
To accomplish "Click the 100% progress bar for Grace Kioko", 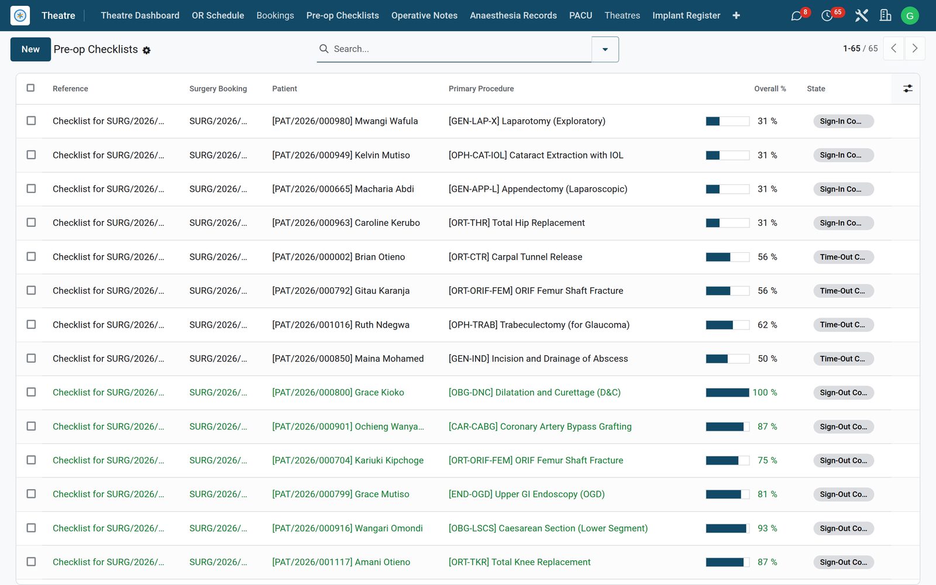I will pos(727,393).
